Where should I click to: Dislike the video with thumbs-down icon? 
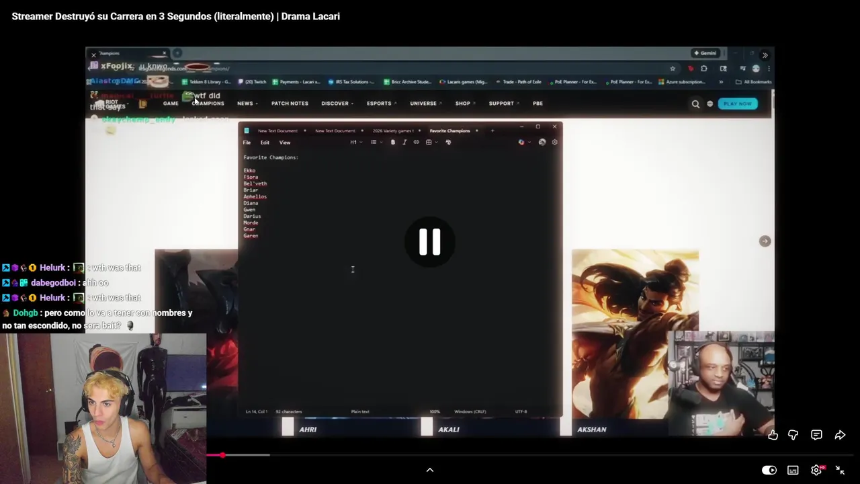(793, 435)
